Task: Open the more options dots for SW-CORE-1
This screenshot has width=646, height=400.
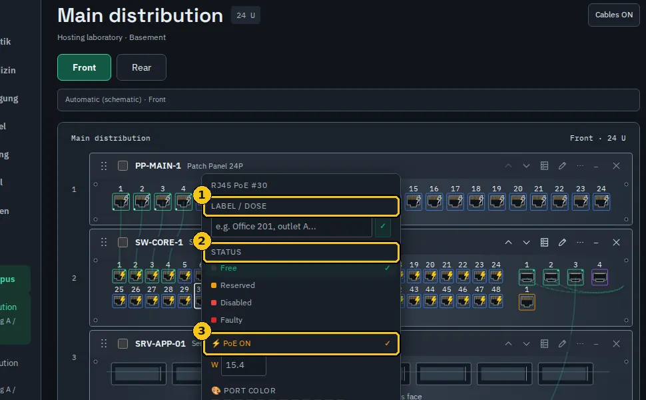Action: 580,243
